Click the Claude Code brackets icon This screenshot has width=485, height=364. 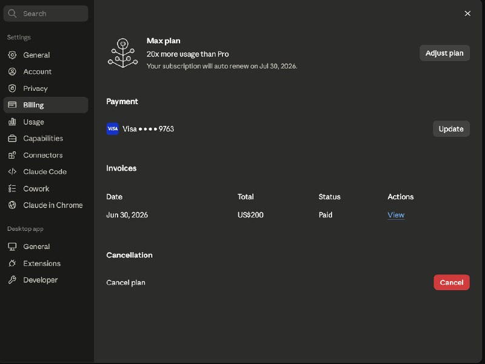tap(12, 171)
